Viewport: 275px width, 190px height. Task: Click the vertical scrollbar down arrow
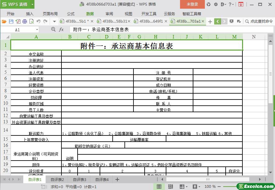[x=270, y=173]
